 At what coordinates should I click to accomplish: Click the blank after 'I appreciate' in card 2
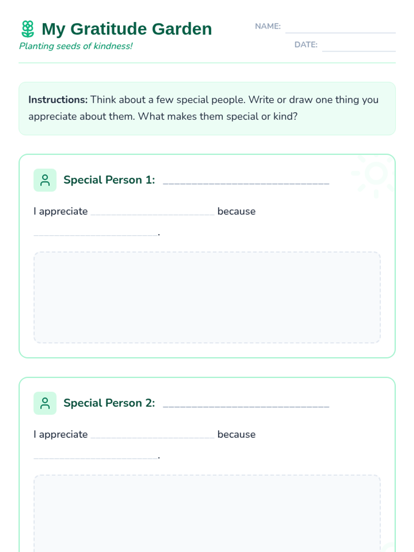pyautogui.click(x=152, y=434)
